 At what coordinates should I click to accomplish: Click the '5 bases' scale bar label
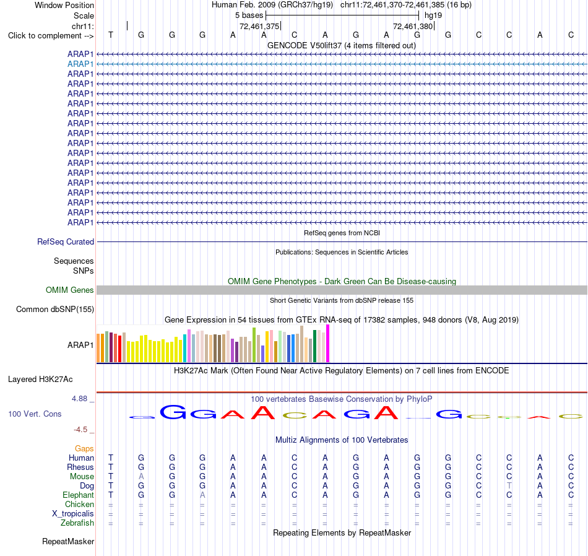(249, 15)
